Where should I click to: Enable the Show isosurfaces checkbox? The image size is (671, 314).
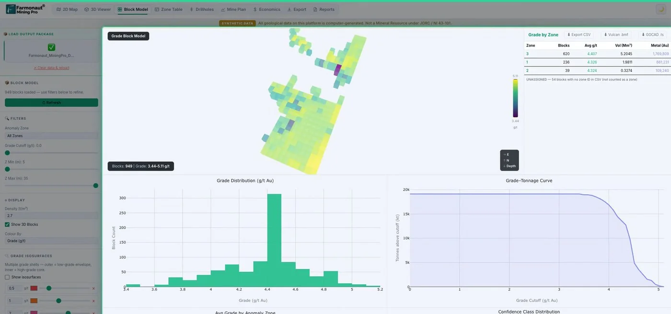[x=7, y=277]
